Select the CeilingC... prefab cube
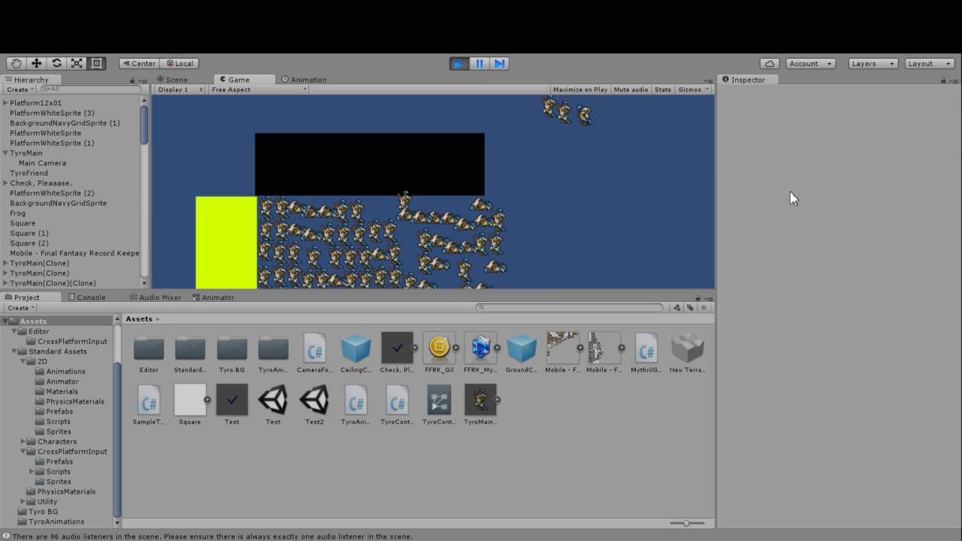The width and height of the screenshot is (962, 541). point(355,353)
